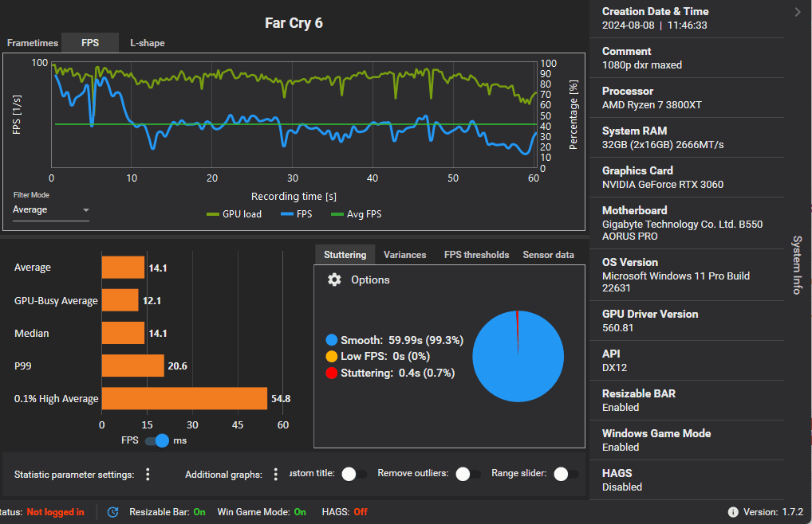Screen dimensions: 812x524
Task: Click the stuttering pie chart
Action: coord(518,356)
